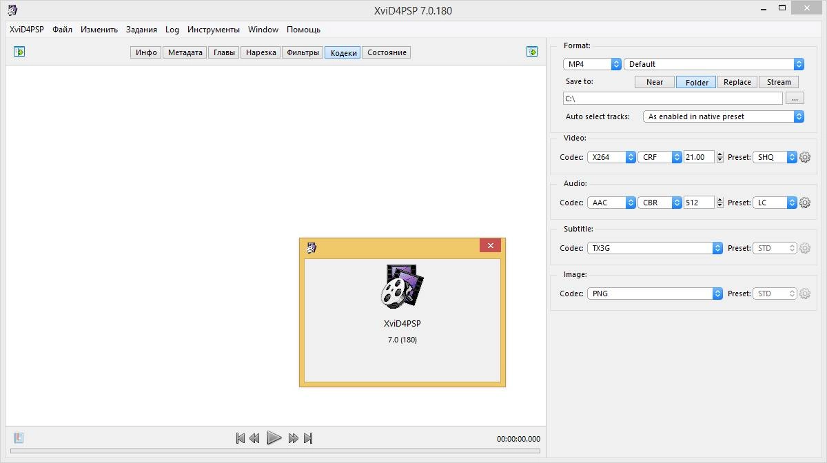Viewport: 827px width, 463px height.
Task: Click the video CRF value stepper arrows
Action: pyautogui.click(x=720, y=157)
